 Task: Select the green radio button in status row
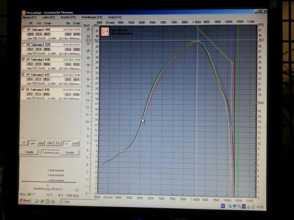pos(29,194)
